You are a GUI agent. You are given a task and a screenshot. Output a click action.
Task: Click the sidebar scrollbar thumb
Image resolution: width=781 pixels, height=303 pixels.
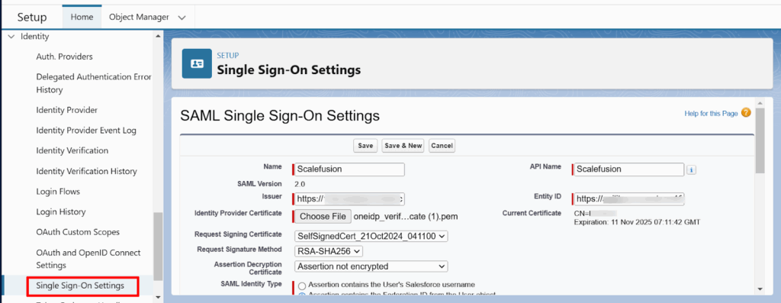(x=158, y=247)
